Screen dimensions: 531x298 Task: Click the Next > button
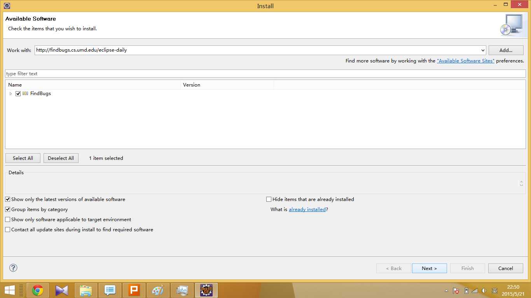coord(430,269)
